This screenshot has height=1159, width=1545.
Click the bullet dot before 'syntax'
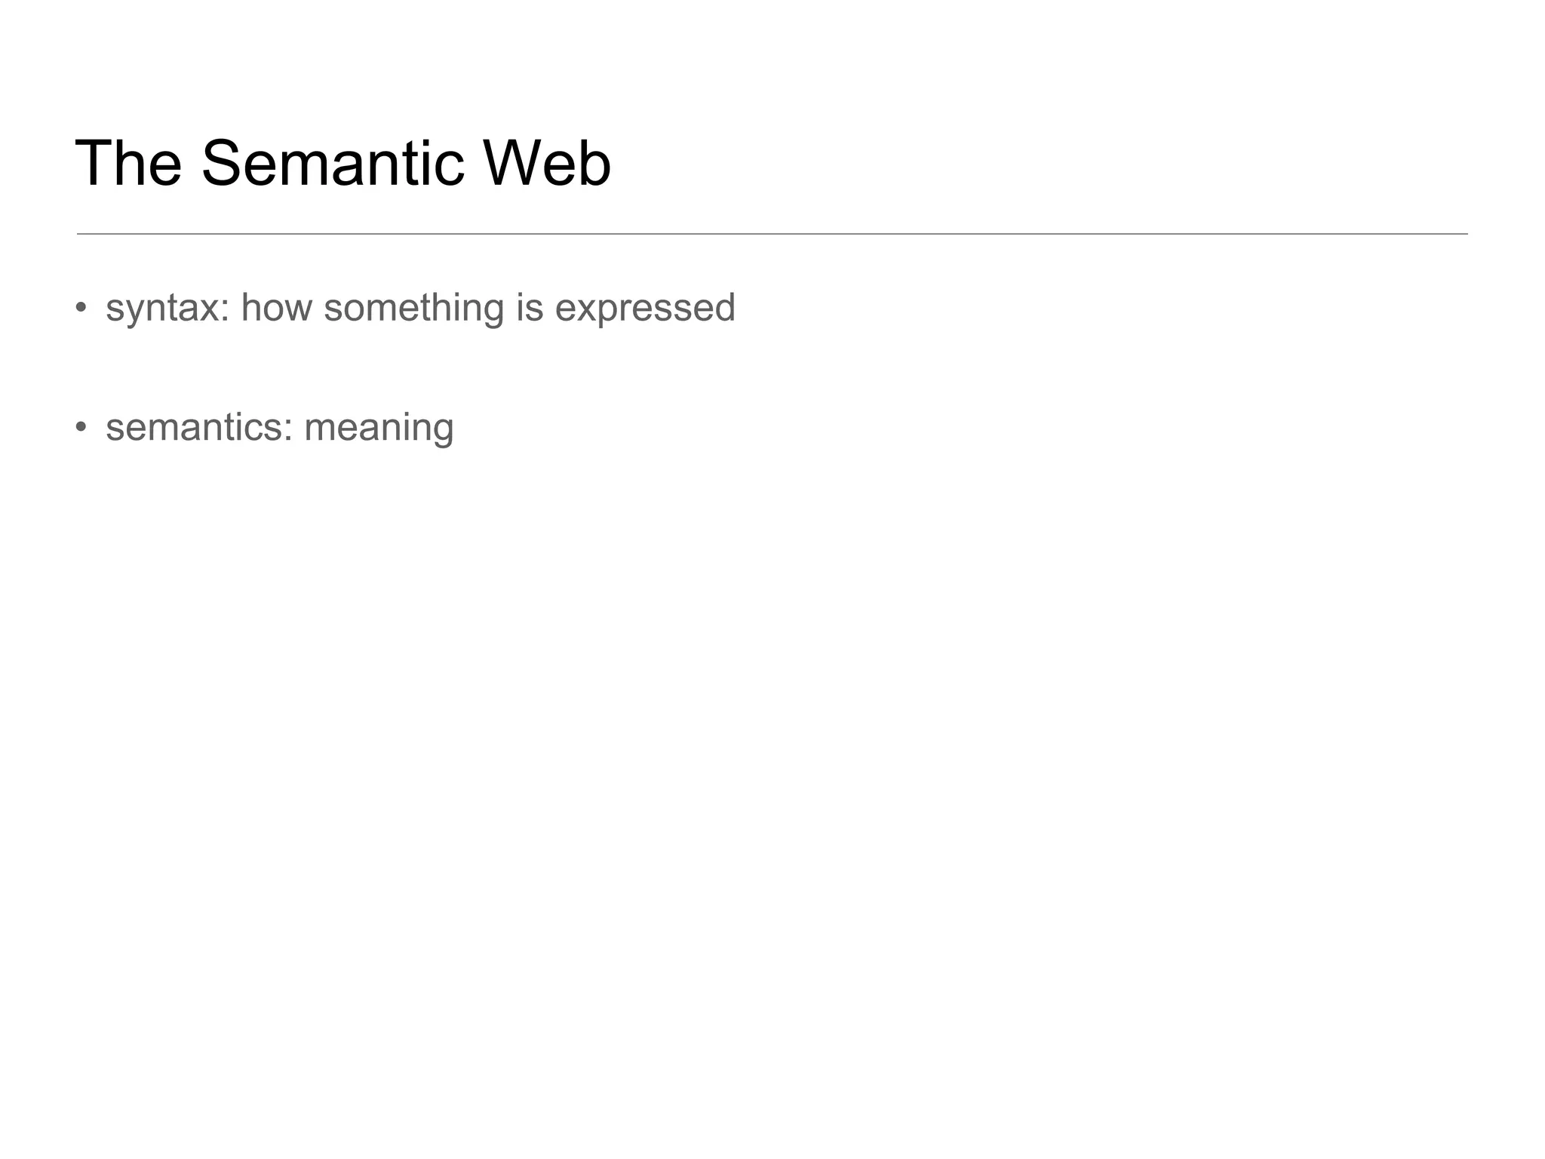click(x=81, y=308)
